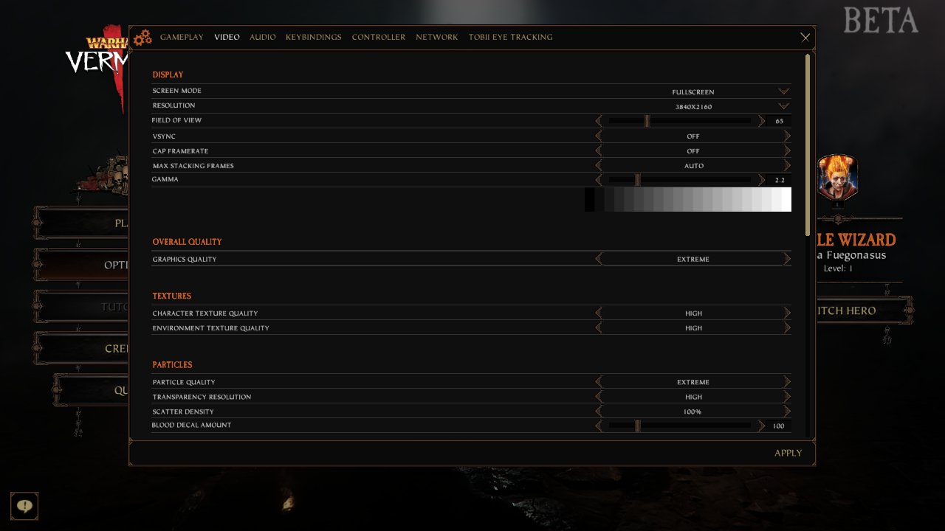Close the options window with X
This screenshot has width=945, height=531.
pyautogui.click(x=805, y=37)
